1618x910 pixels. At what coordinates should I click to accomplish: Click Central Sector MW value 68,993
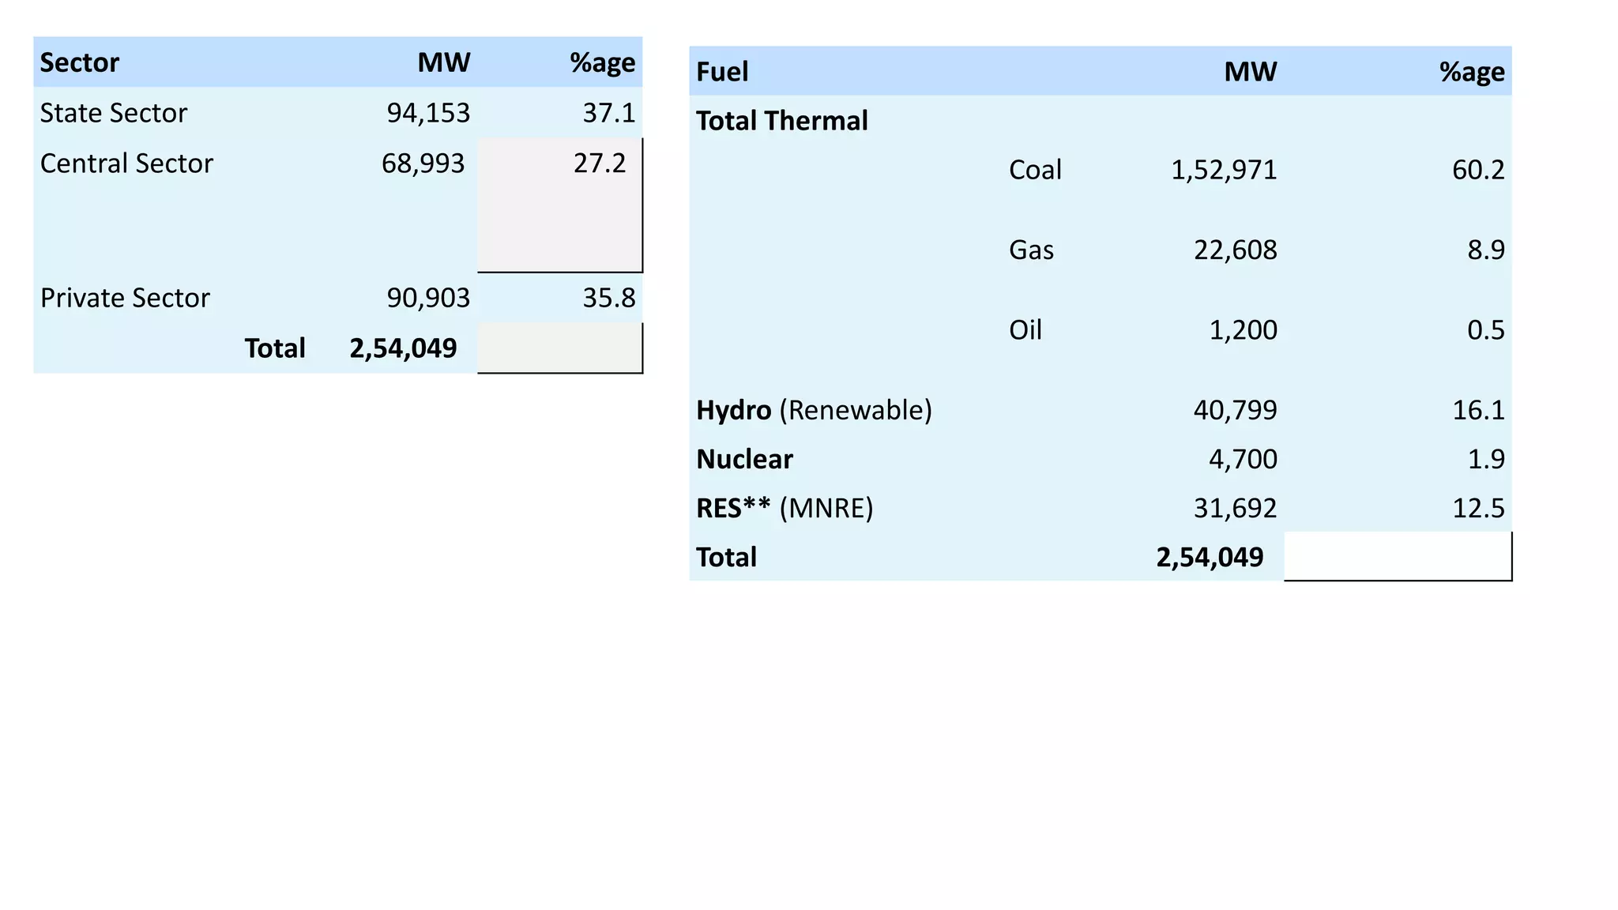pos(423,164)
